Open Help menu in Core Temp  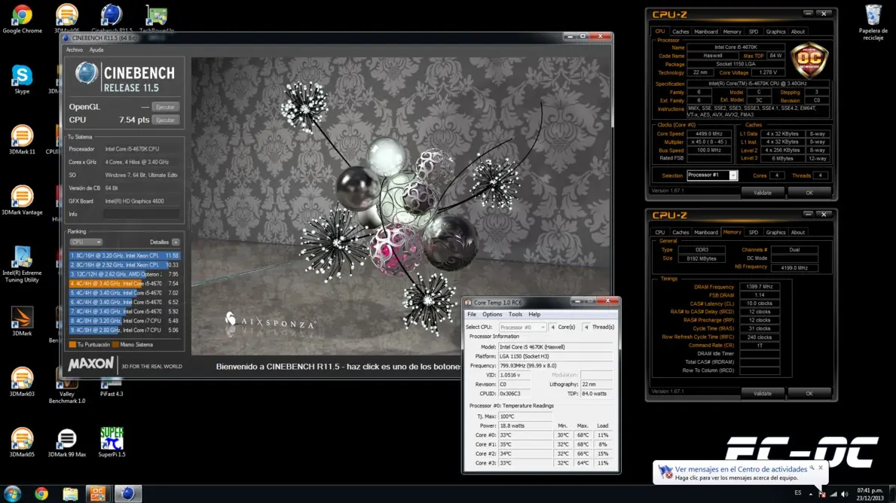(534, 314)
